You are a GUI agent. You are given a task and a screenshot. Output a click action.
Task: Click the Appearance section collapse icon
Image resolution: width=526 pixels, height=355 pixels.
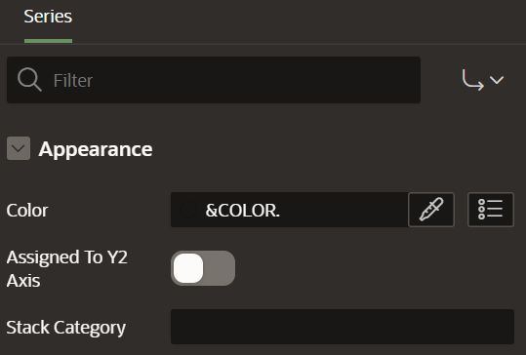coord(19,148)
